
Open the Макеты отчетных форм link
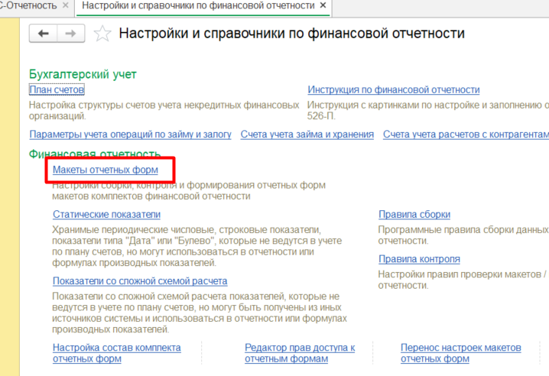[106, 170]
